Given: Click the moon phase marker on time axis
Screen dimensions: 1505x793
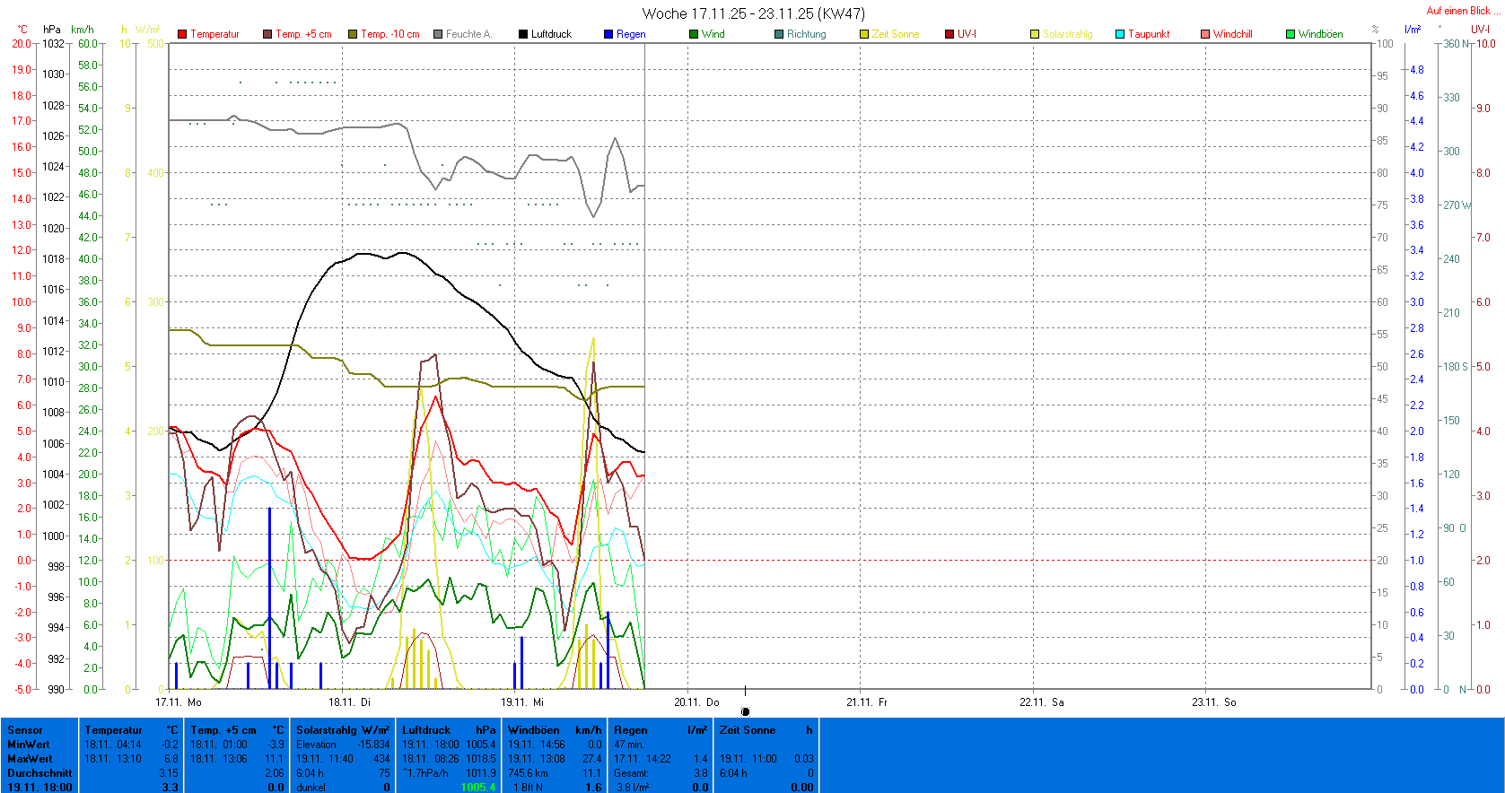Looking at the screenshot, I should pyautogui.click(x=745, y=711).
